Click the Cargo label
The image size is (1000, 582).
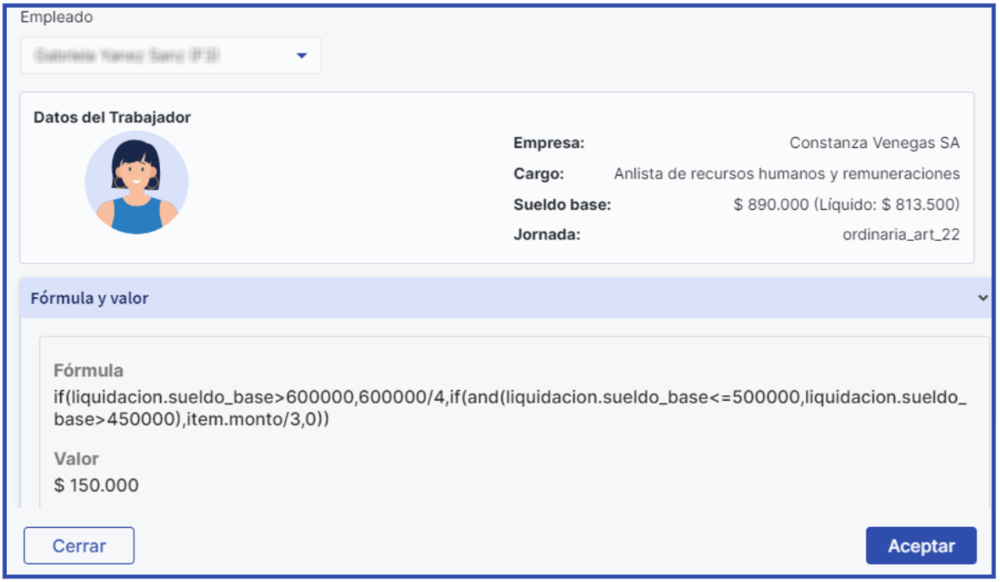click(538, 174)
